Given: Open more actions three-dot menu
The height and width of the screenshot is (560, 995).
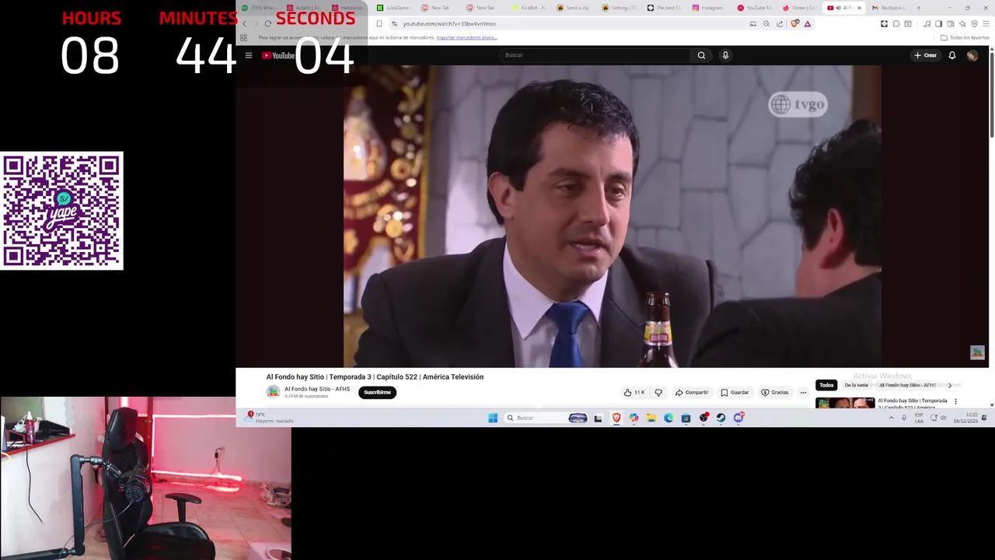Looking at the screenshot, I should coord(803,393).
